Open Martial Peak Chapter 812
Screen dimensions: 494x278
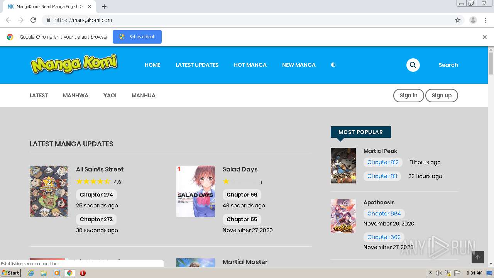383,162
